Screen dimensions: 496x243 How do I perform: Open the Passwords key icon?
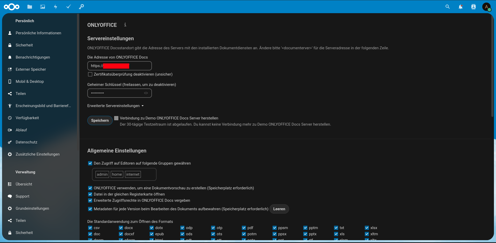[x=81, y=7]
